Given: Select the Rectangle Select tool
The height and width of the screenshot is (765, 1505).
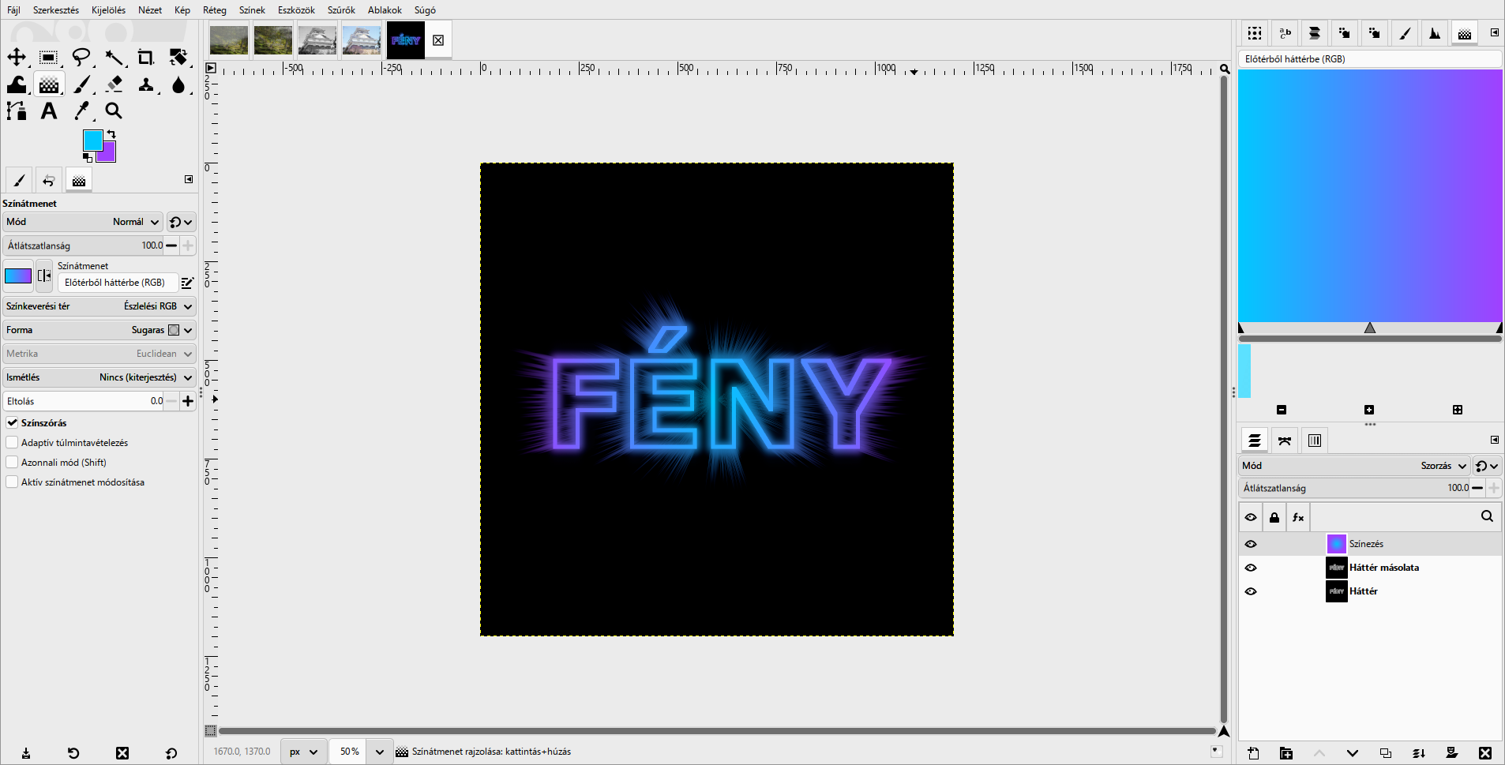Looking at the screenshot, I should click(x=49, y=57).
